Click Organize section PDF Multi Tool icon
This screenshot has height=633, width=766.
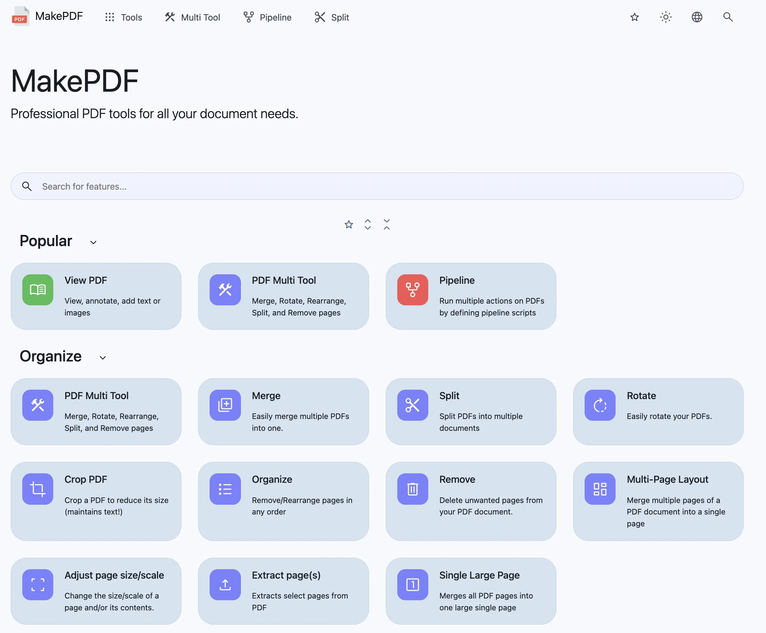[x=38, y=405]
